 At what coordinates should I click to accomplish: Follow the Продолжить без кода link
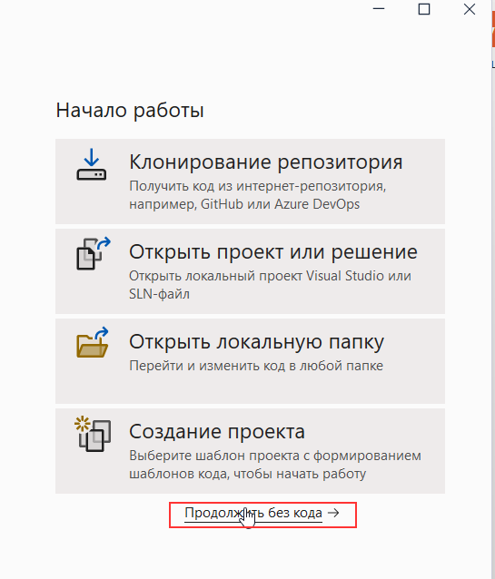(x=253, y=514)
